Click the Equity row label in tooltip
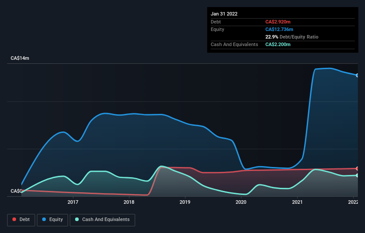365x233 pixels. point(217,29)
